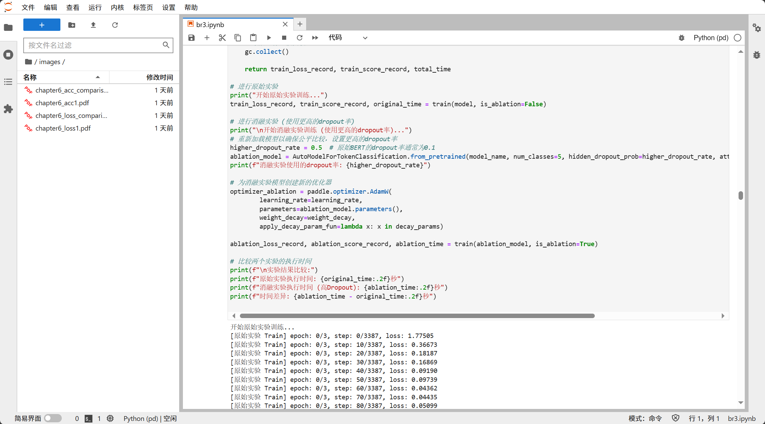Open the 标签页 menu

tap(143, 7)
